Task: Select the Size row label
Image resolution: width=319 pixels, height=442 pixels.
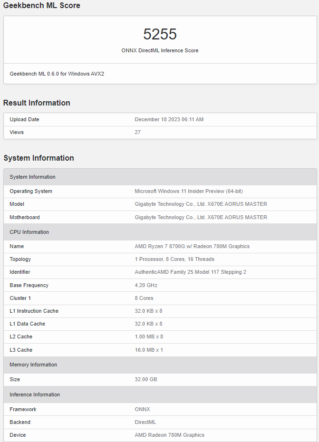Action: [15, 379]
